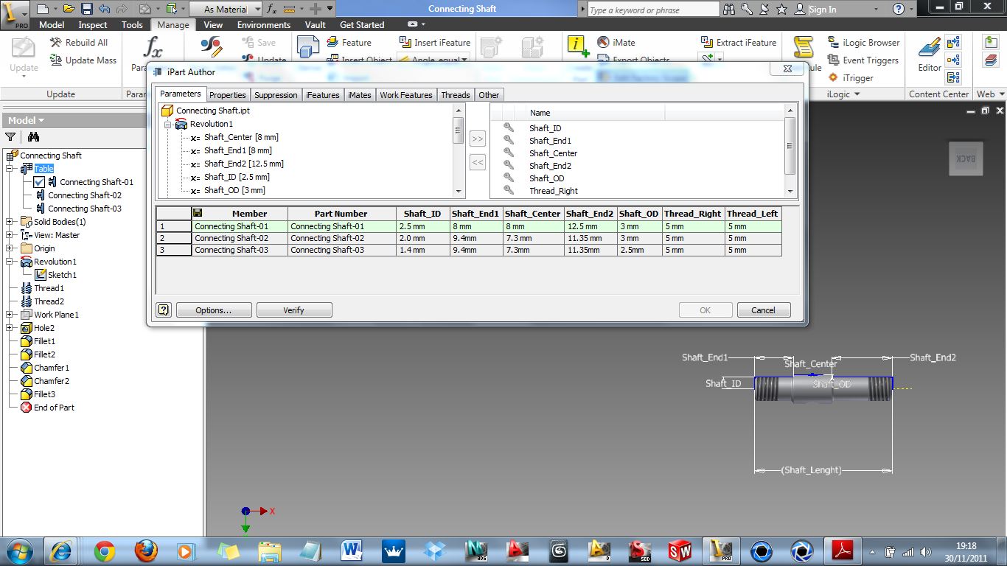Collapse Revolution1 in the iPart Author tree
The image size is (1007, 566).
pos(167,125)
